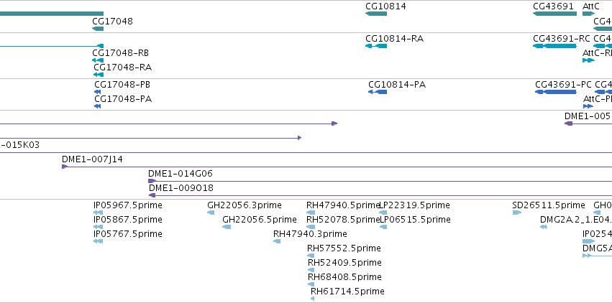
Task: Select the IP05967.5prime EST glyph
Action: [x=99, y=213]
